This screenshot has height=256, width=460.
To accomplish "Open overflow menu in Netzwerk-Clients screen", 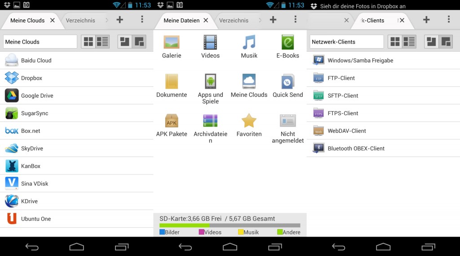I will pos(449,19).
